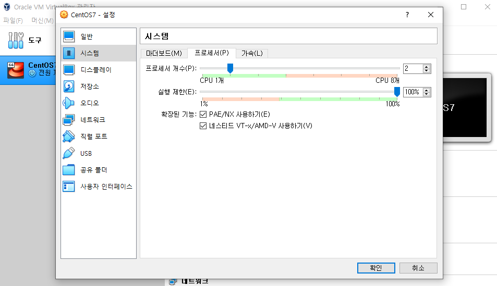
Task: Click the CentOS7 settings gear title icon
Action: 64,15
